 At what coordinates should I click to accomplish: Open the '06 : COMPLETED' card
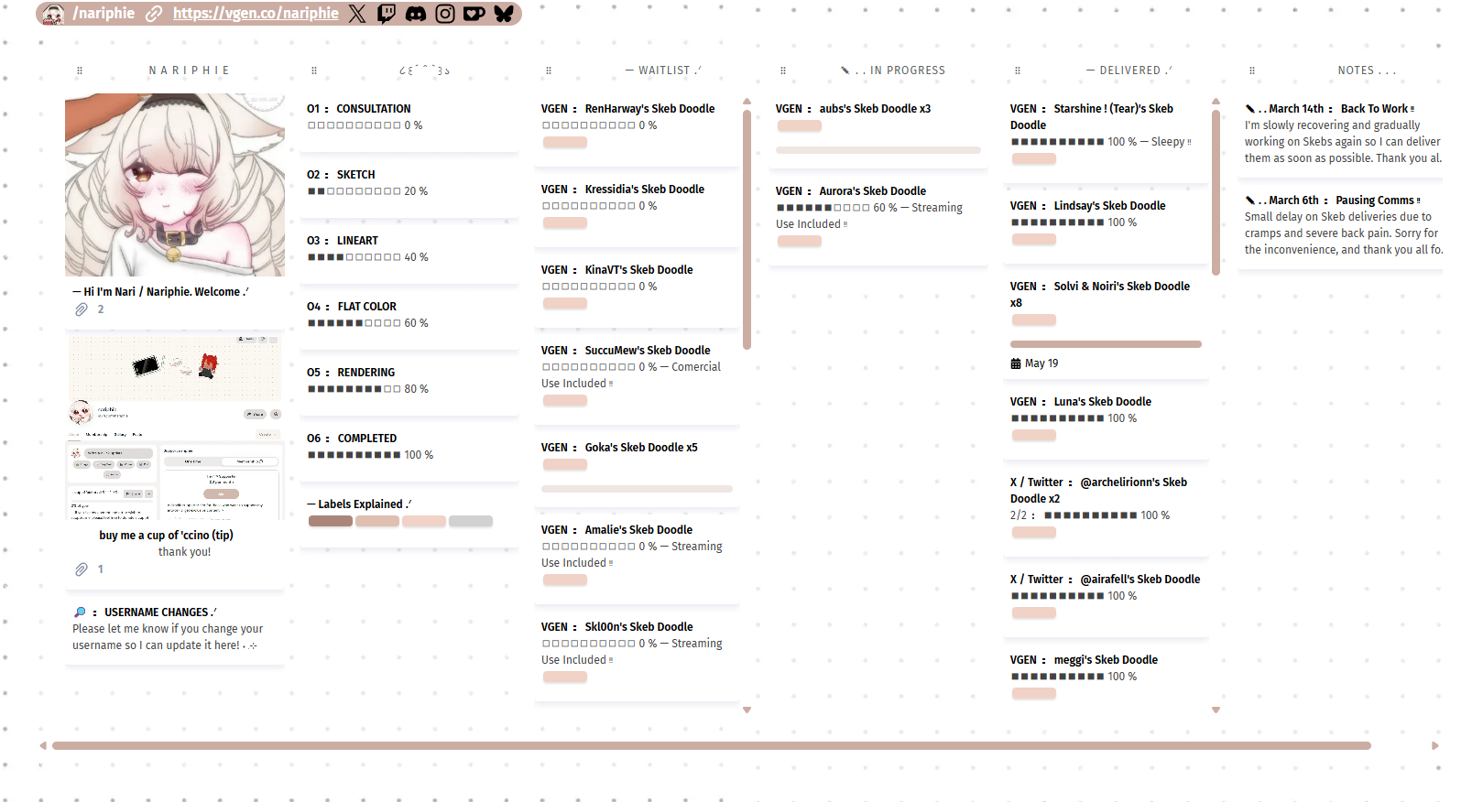coord(409,452)
